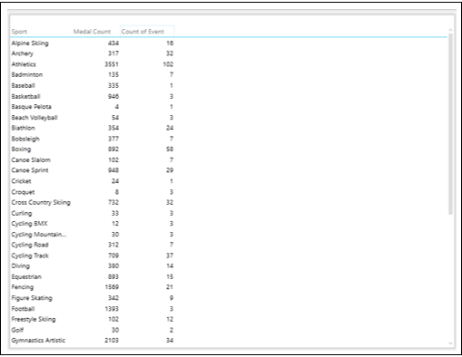Select the Canoe Sprint row label
This screenshot has height=357, width=462.
click(30, 170)
